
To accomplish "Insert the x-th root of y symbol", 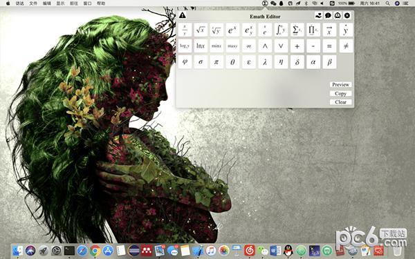I will click(x=216, y=30).
